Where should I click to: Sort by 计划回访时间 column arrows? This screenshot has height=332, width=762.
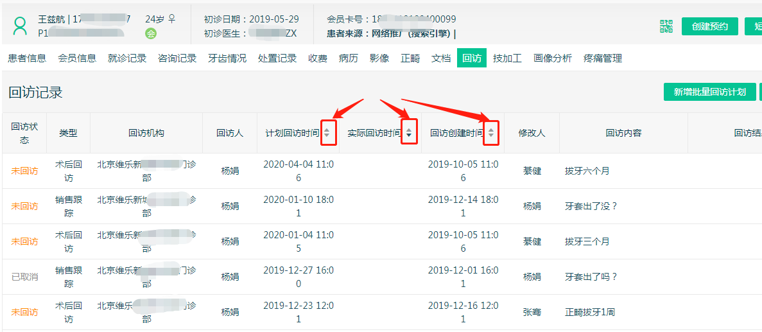pyautogui.click(x=327, y=133)
